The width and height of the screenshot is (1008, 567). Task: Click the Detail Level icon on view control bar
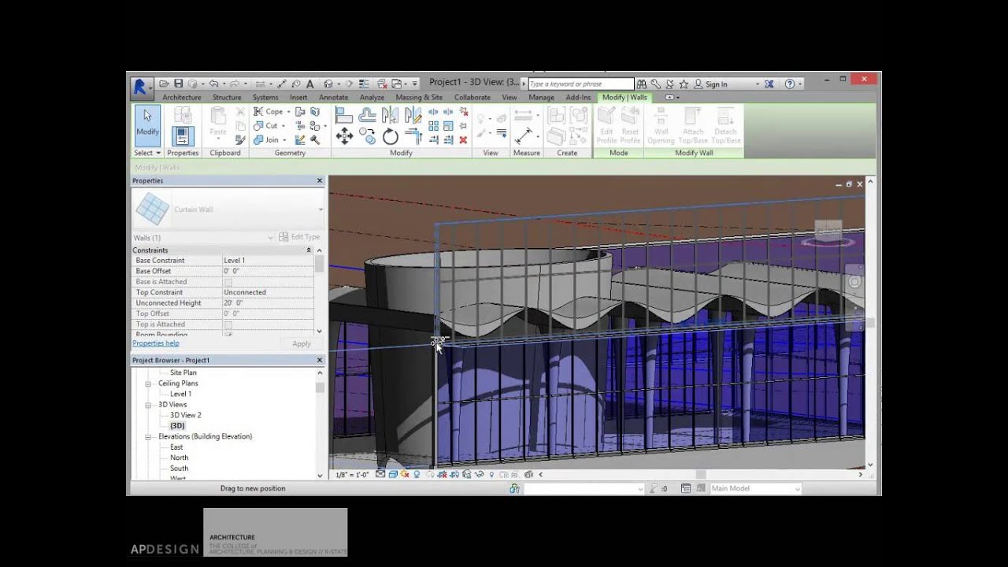point(380,474)
